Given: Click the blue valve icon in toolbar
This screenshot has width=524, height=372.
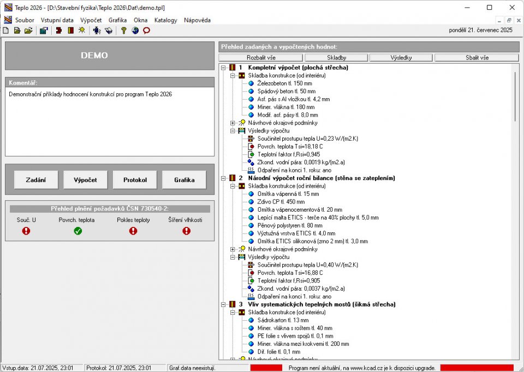Looking at the screenshot, I should (97, 31).
